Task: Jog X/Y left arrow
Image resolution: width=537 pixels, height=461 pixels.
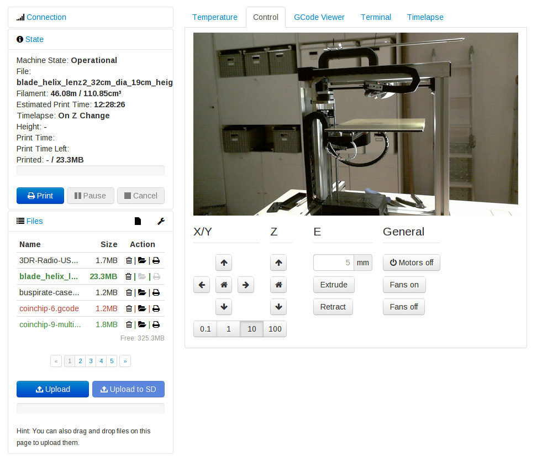Action: pyautogui.click(x=202, y=285)
